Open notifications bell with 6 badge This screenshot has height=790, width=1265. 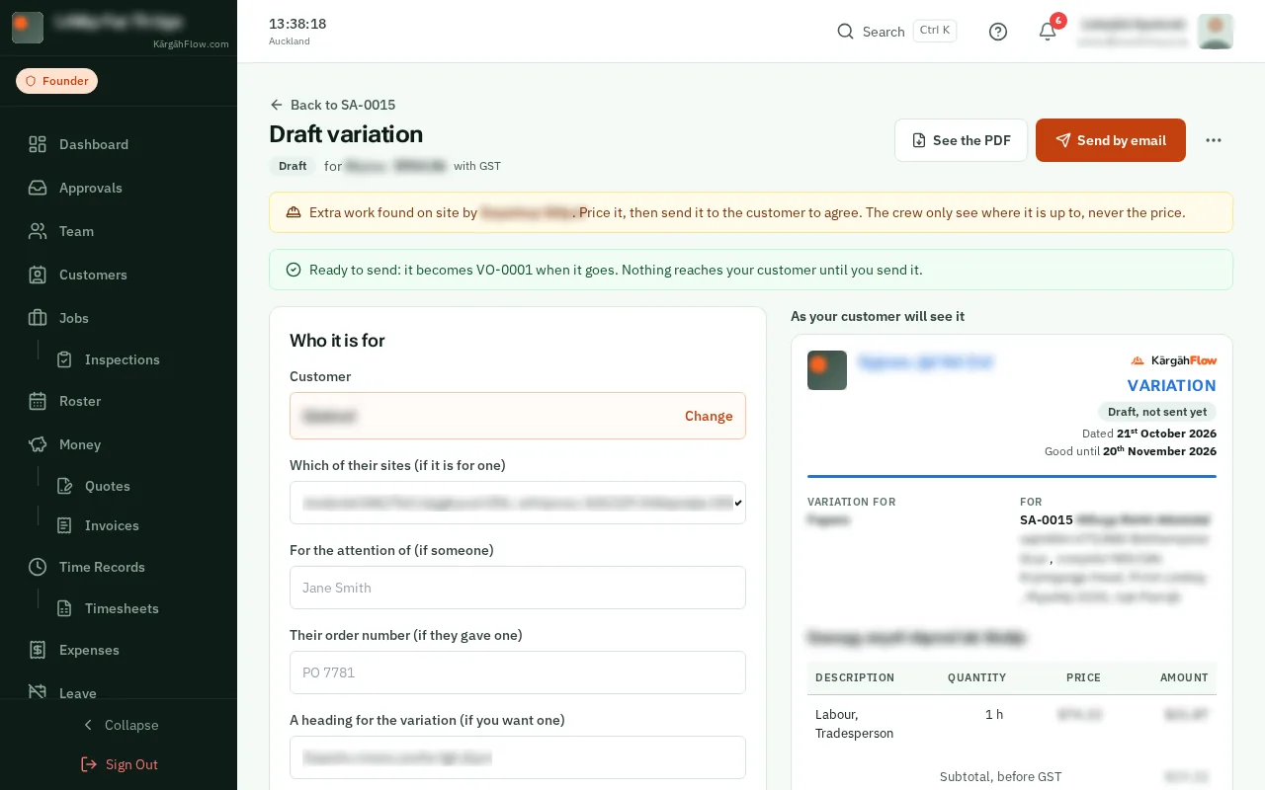1048,32
